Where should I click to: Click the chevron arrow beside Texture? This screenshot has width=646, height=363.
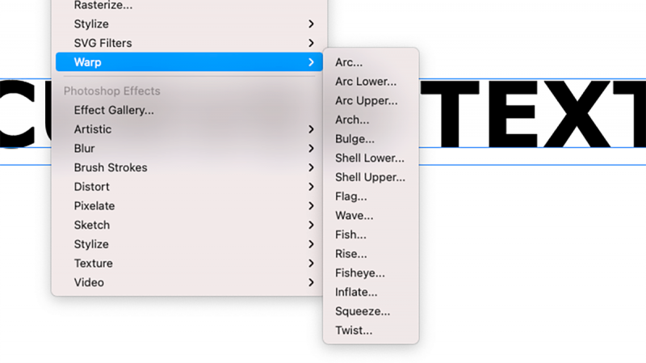click(311, 264)
